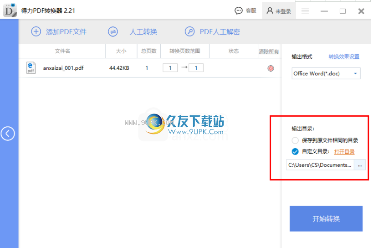This screenshot has width=373, height=248.
Task: Select 保存到原文件相同的目录 radio option
Action: click(x=295, y=140)
